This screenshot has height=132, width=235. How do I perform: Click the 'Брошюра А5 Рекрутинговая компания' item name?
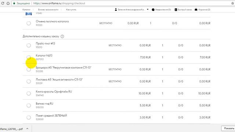tap(64, 67)
